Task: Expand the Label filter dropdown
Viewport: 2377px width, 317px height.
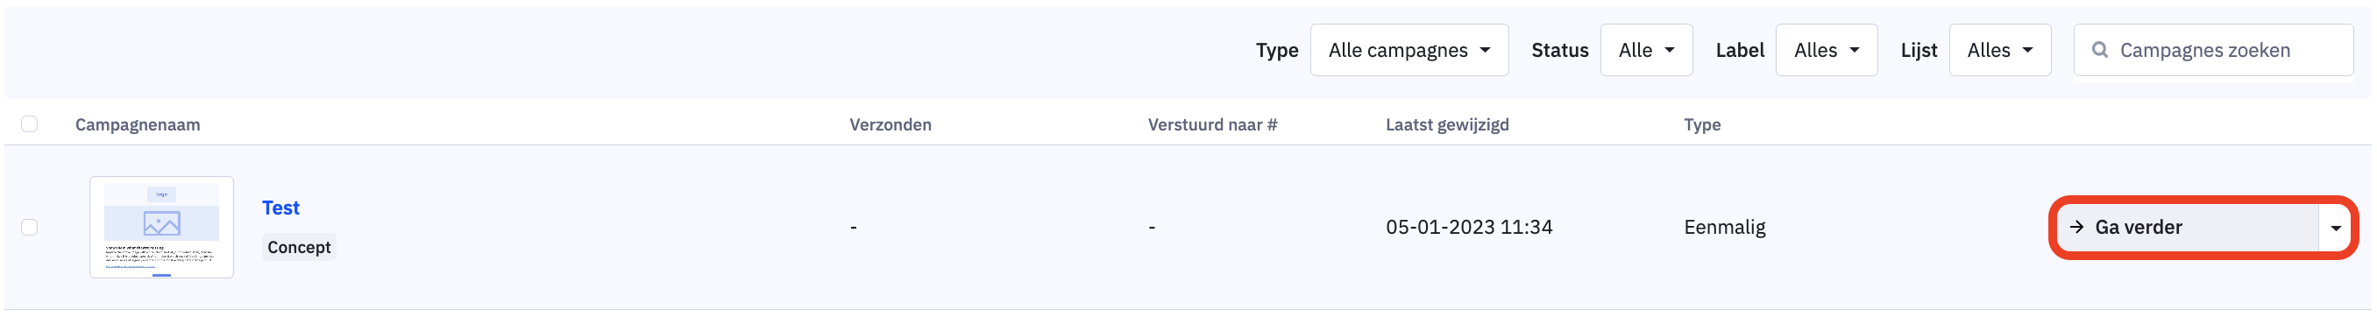Action: pyautogui.click(x=1825, y=50)
